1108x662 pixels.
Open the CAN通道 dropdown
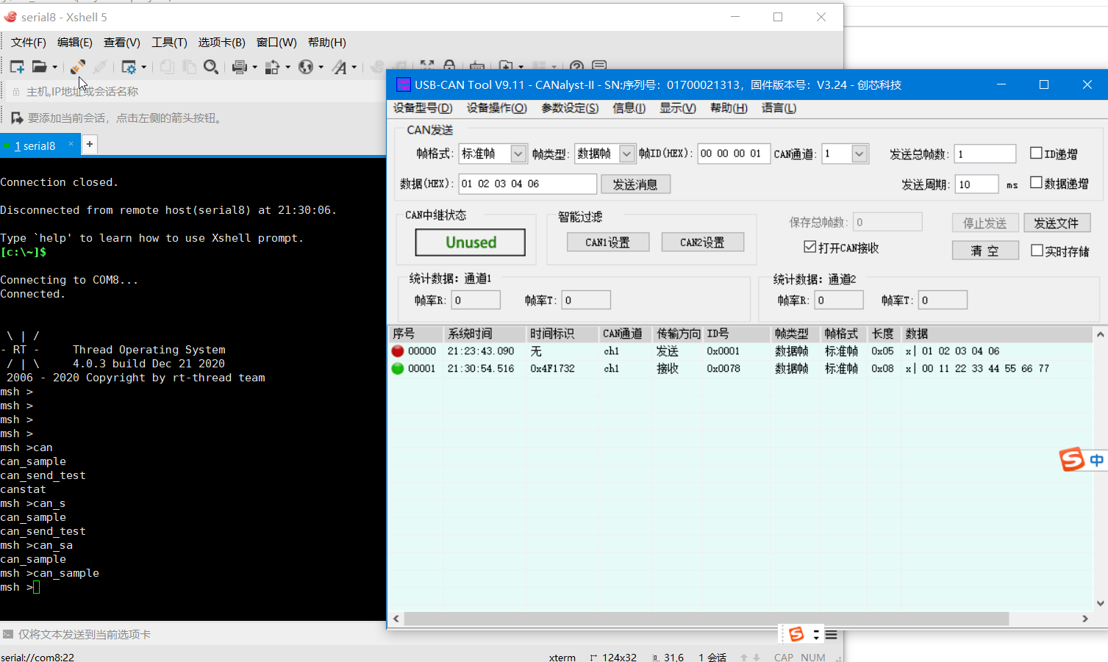coord(859,154)
